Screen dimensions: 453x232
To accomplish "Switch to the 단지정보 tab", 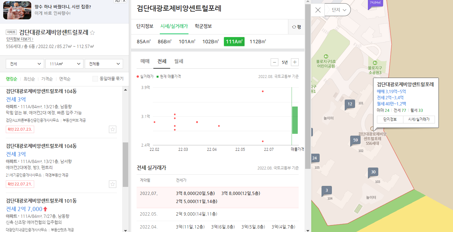I will 145,26.
